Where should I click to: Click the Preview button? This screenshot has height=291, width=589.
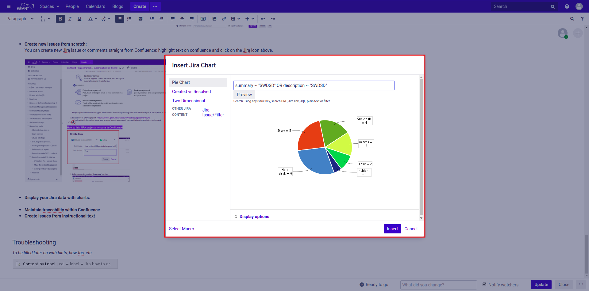click(244, 95)
